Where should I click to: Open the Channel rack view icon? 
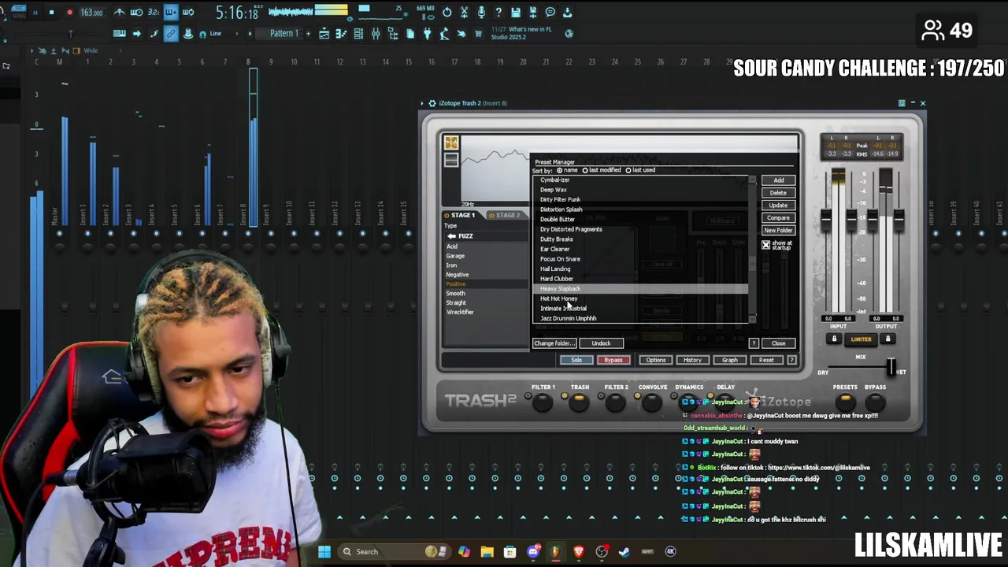click(358, 34)
